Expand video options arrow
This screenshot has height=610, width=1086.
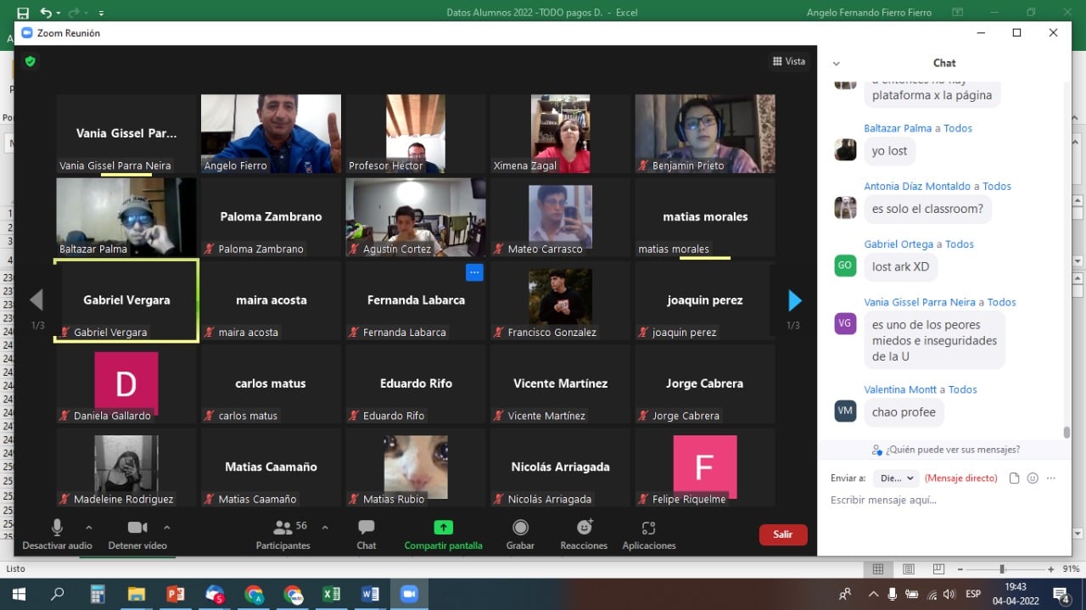pos(167,527)
